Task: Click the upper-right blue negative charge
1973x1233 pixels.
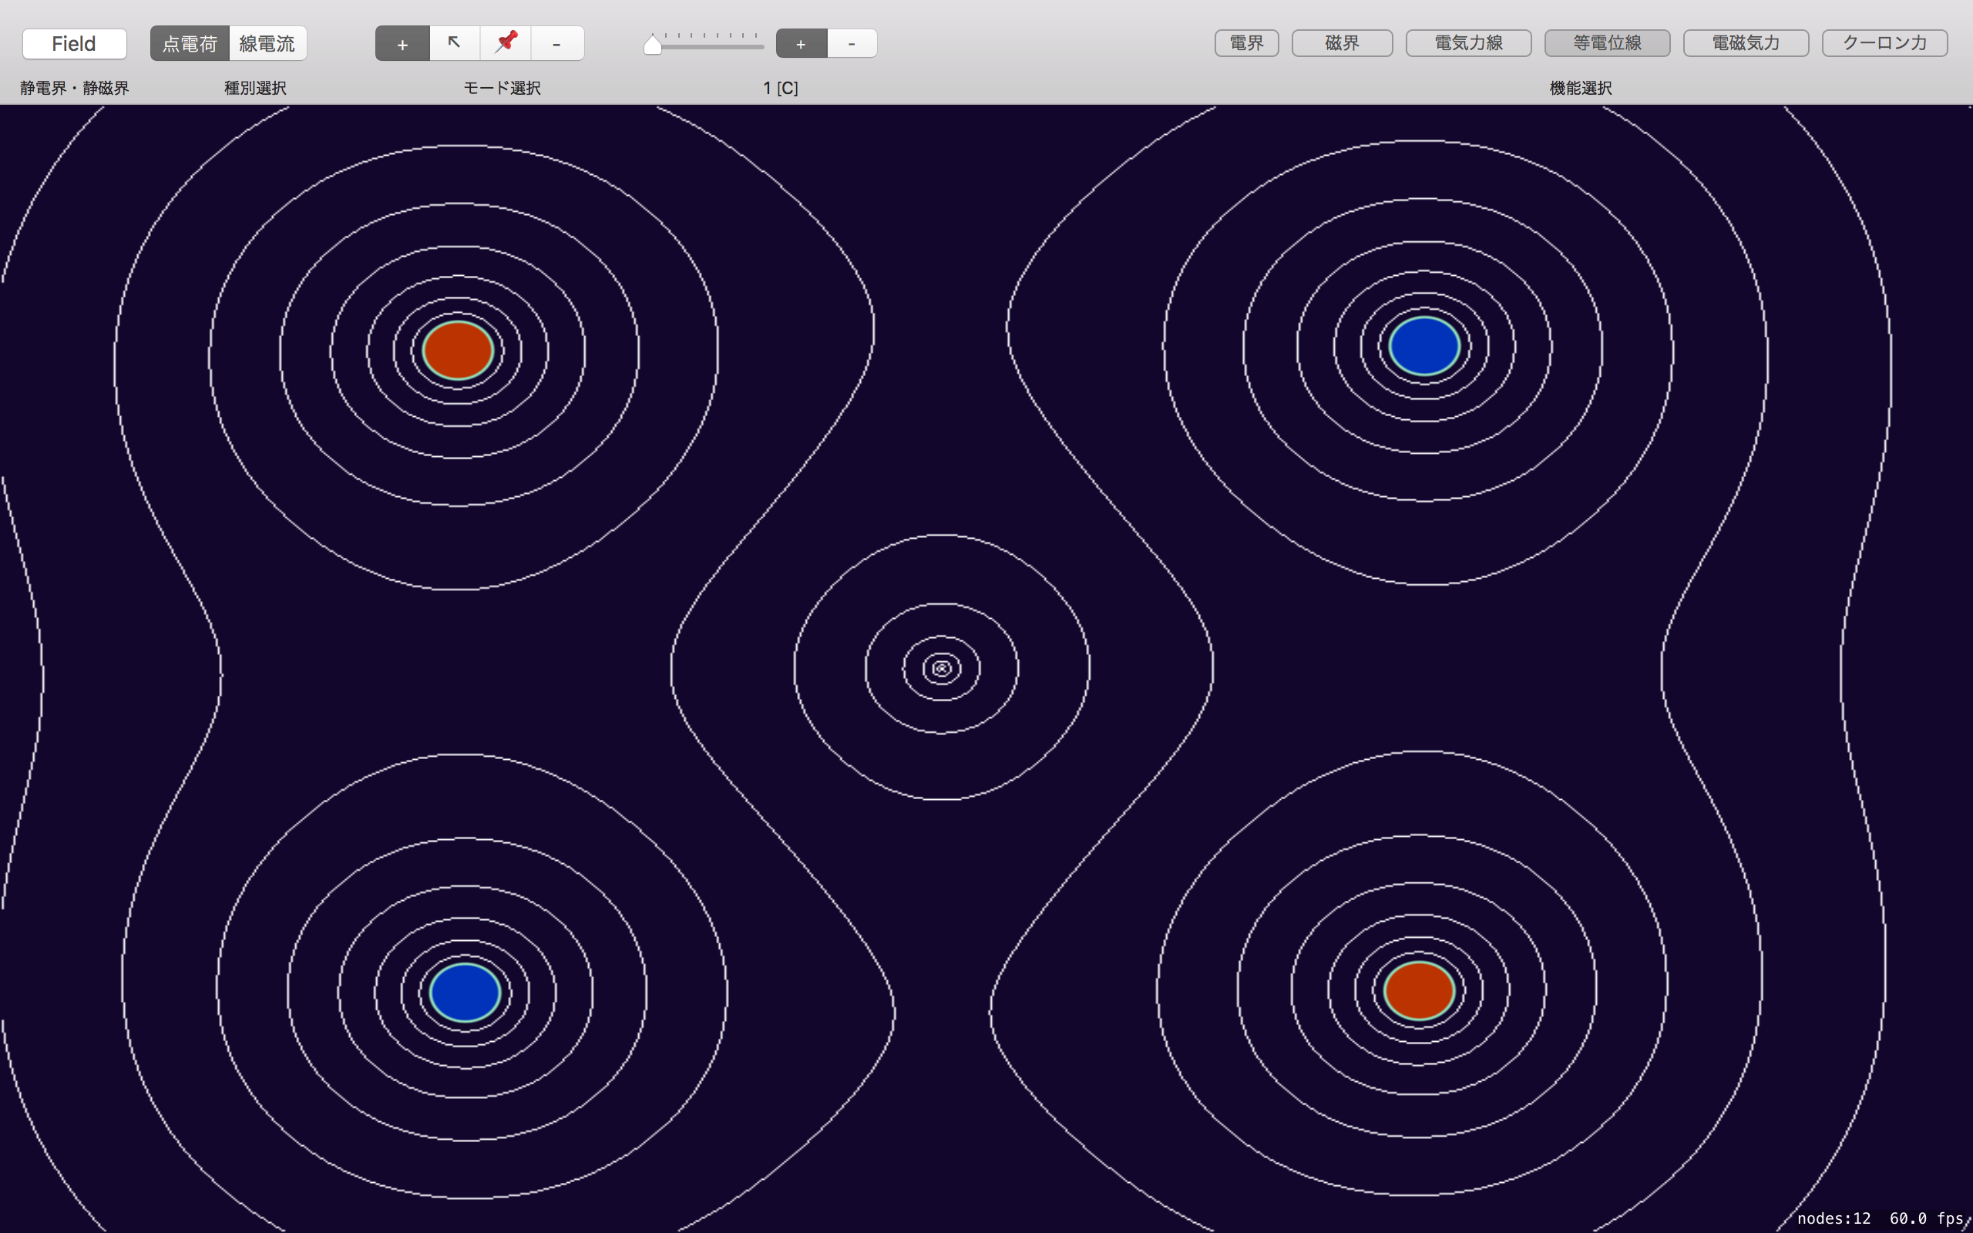Action: tap(1424, 346)
